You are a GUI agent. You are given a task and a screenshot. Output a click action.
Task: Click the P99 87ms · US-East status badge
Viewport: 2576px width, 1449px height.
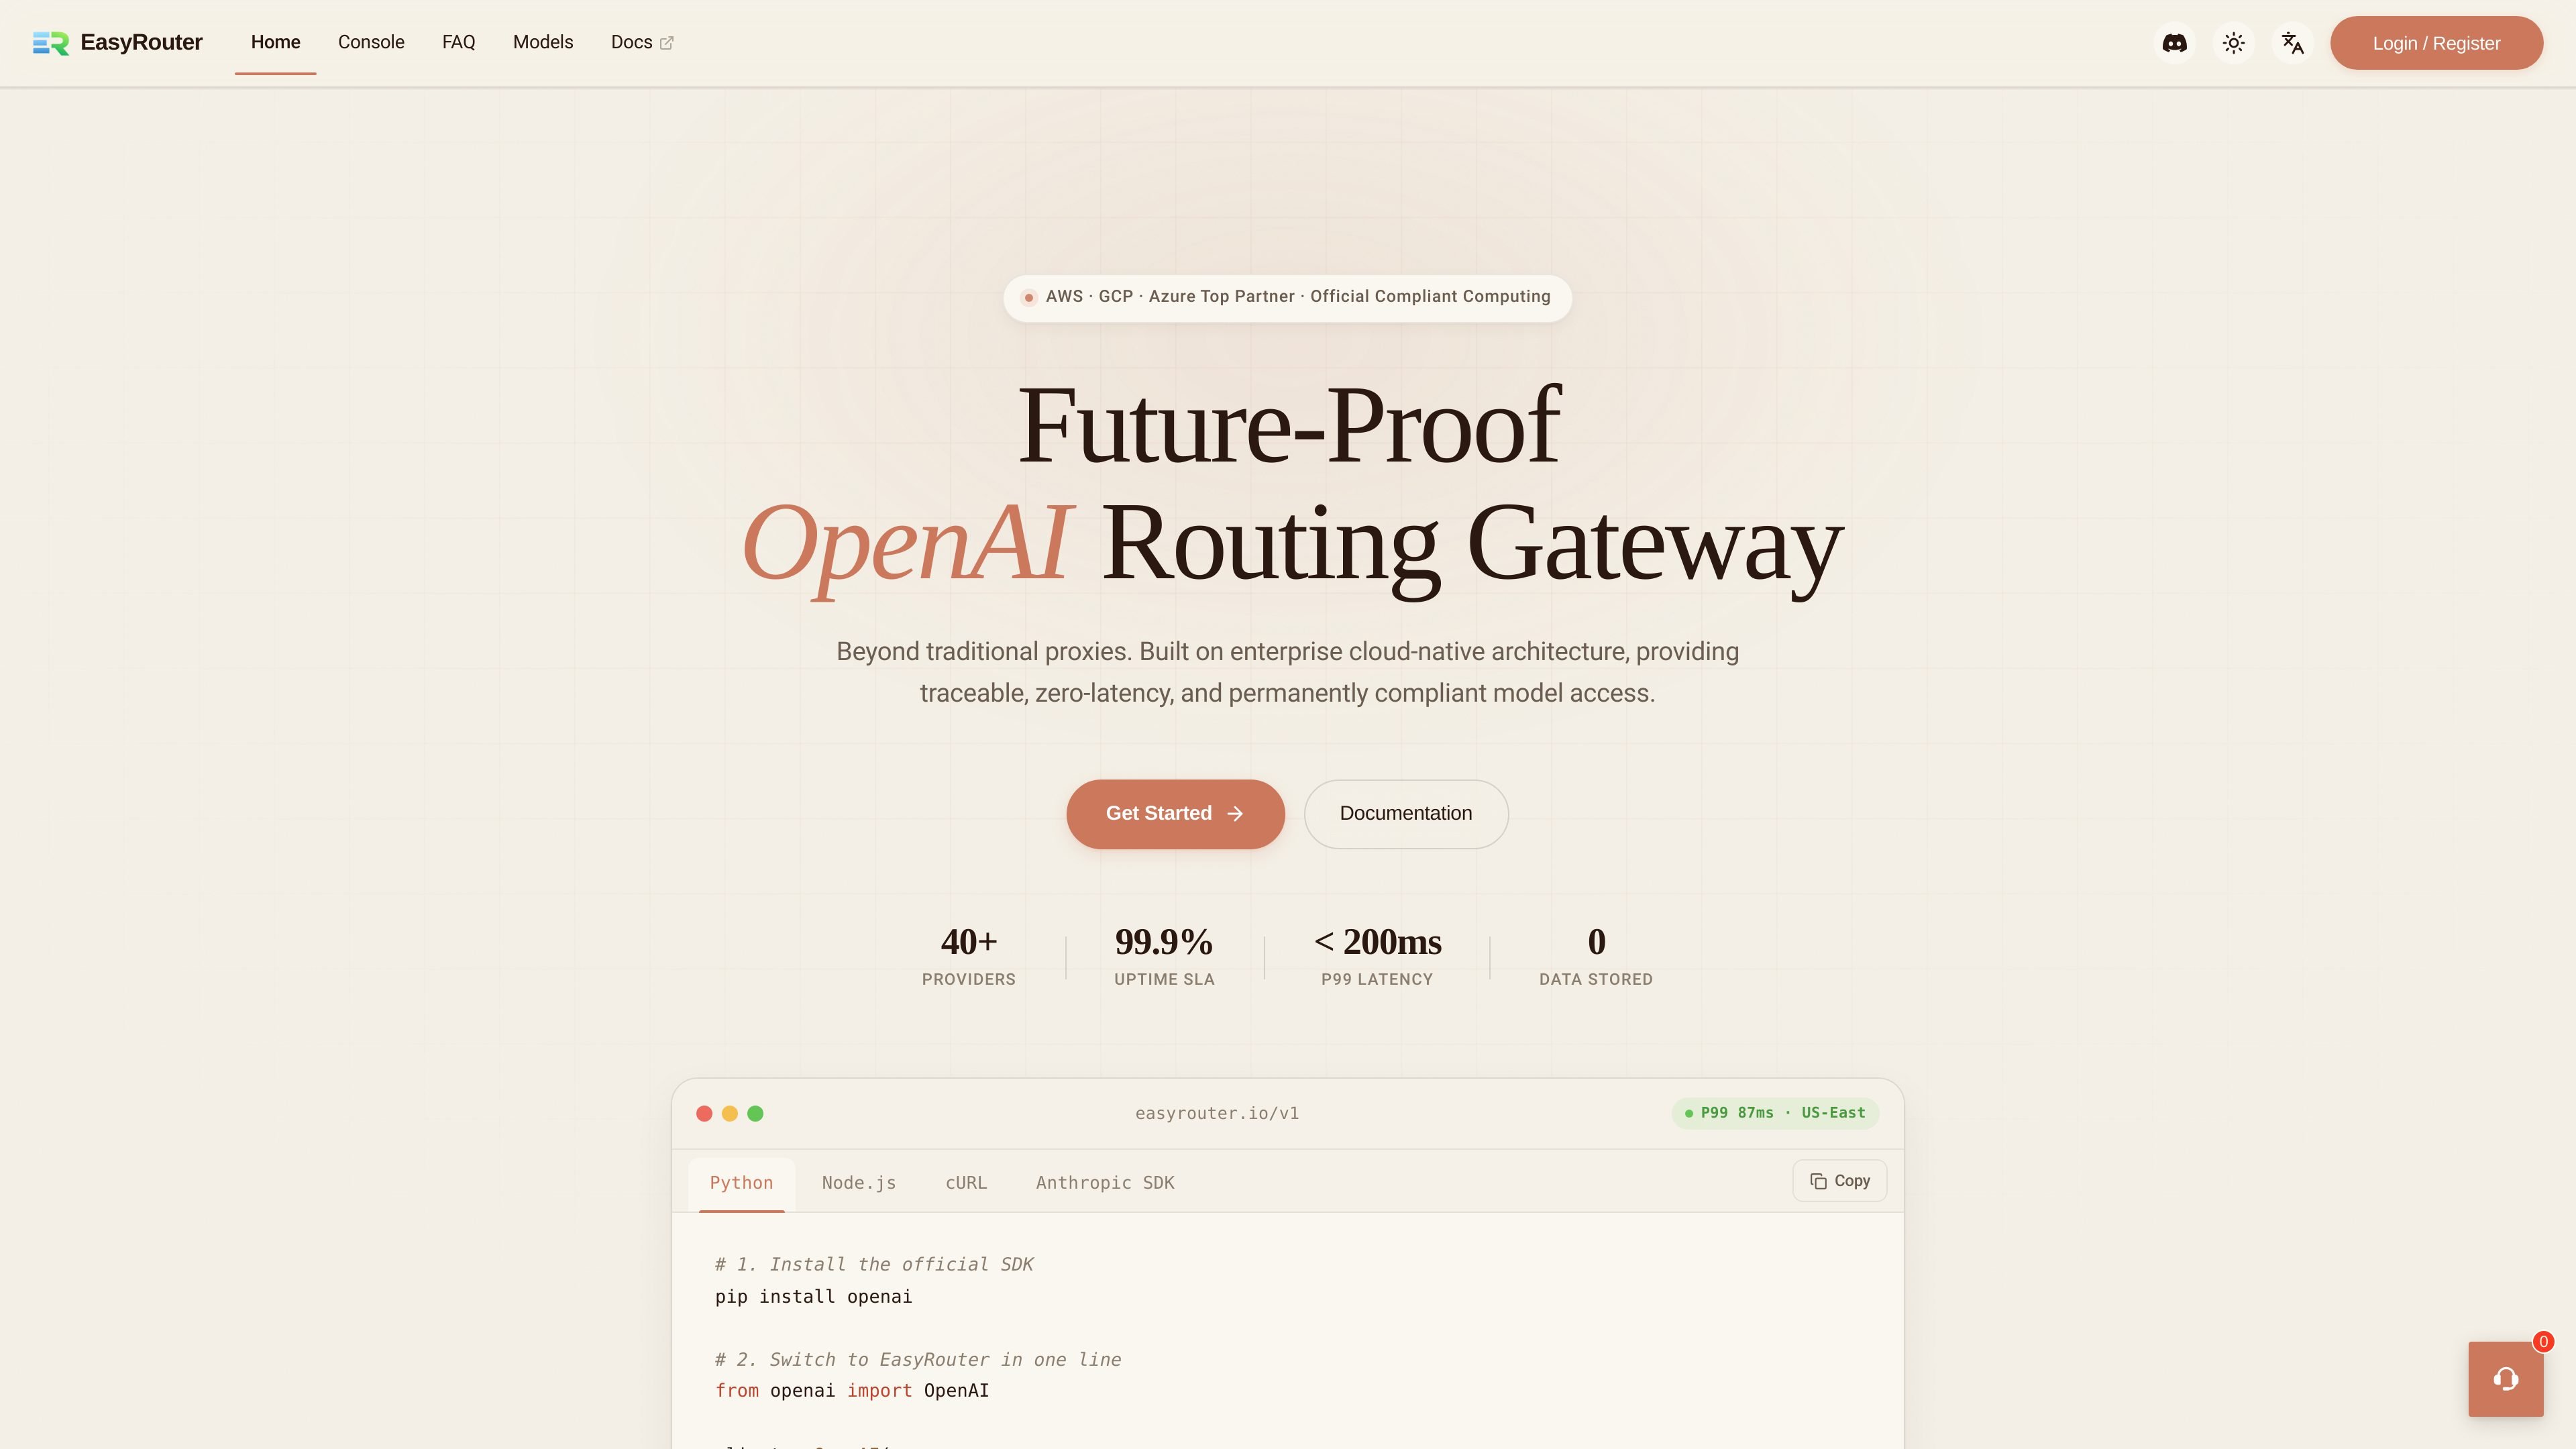pyautogui.click(x=1775, y=1113)
